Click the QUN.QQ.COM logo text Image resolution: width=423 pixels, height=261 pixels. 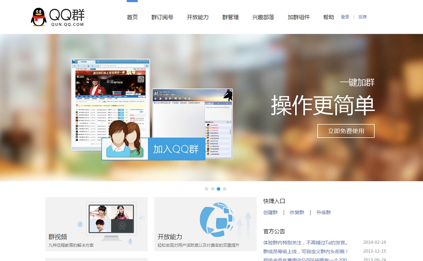[67, 24]
